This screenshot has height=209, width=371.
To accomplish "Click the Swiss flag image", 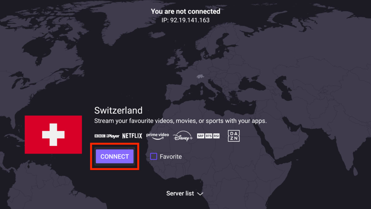I will click(x=53, y=134).
